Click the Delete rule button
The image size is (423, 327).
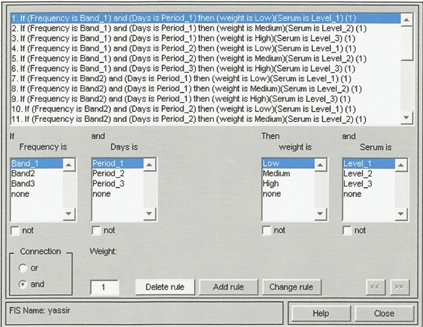(x=165, y=287)
